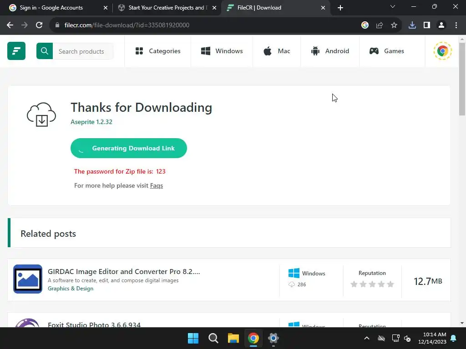The width and height of the screenshot is (466, 349).
Task: Open the clock and date 10:14 AM
Action: pos(432,338)
